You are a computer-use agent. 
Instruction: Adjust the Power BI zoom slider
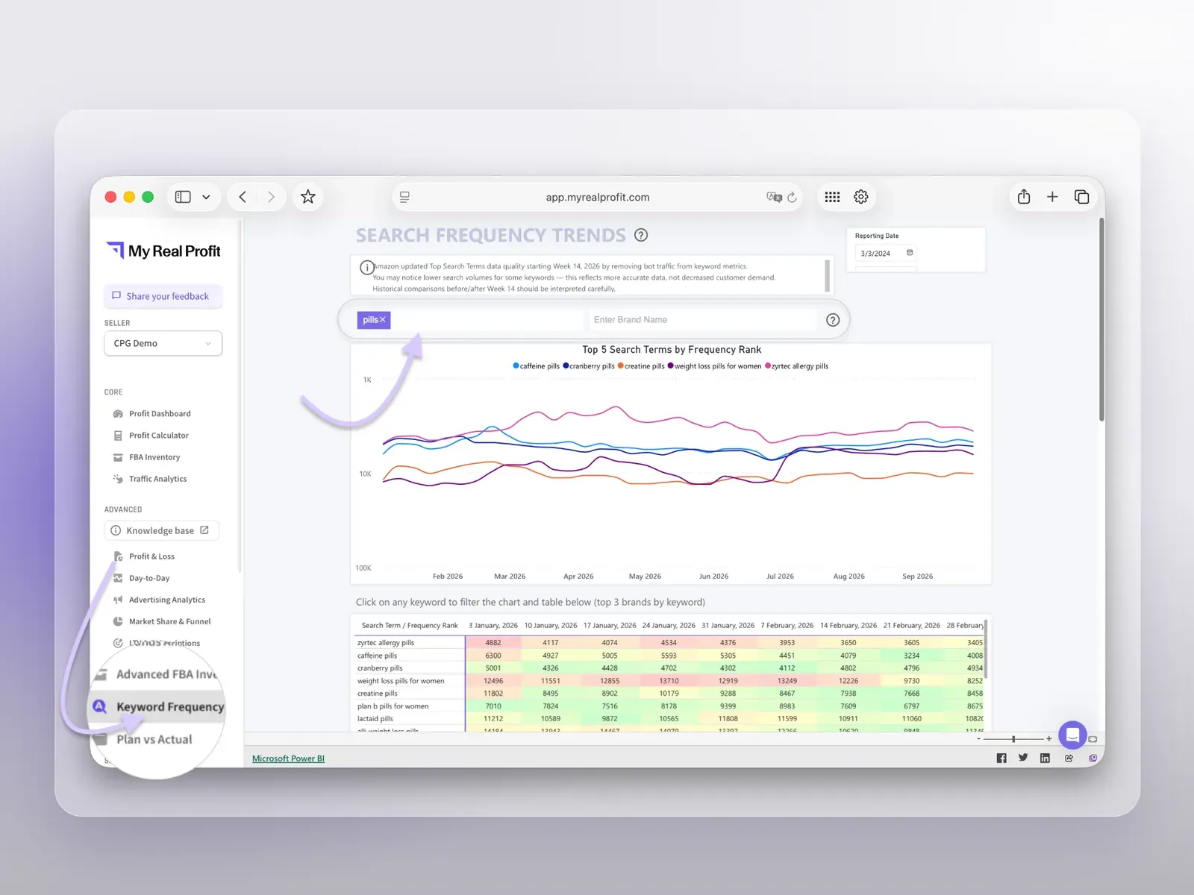pos(1013,738)
